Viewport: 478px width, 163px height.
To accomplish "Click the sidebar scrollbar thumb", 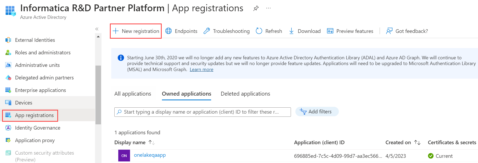I will pos(98,95).
